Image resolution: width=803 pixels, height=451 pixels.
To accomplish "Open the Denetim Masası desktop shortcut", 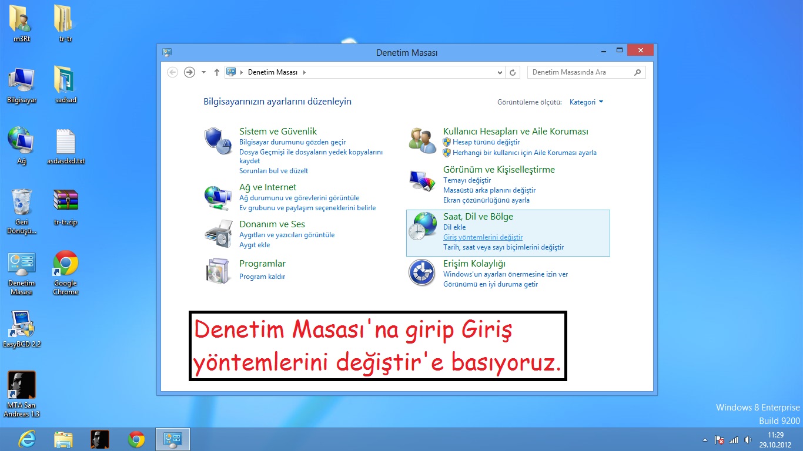I will pos(22,273).
